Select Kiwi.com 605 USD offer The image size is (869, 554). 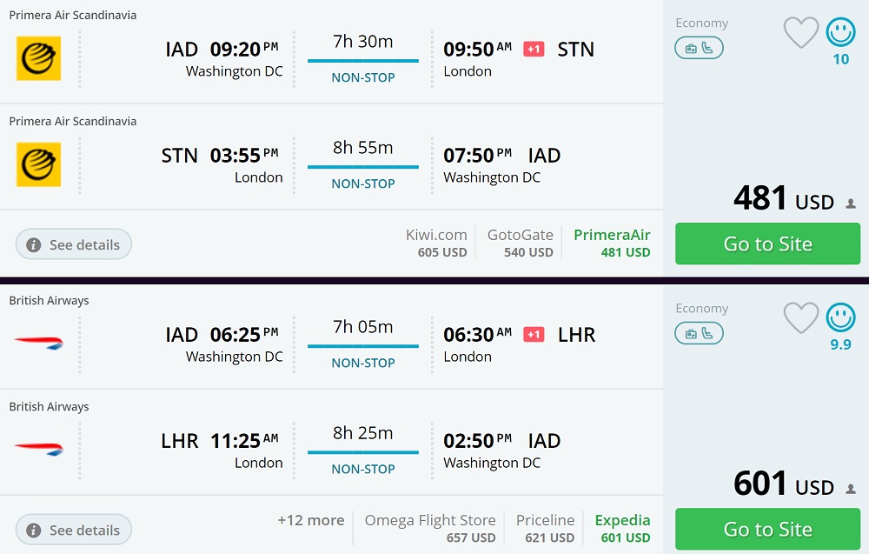click(x=436, y=243)
